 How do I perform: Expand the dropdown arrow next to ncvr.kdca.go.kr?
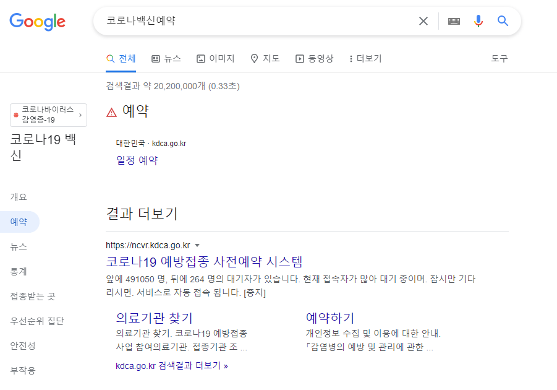click(197, 246)
